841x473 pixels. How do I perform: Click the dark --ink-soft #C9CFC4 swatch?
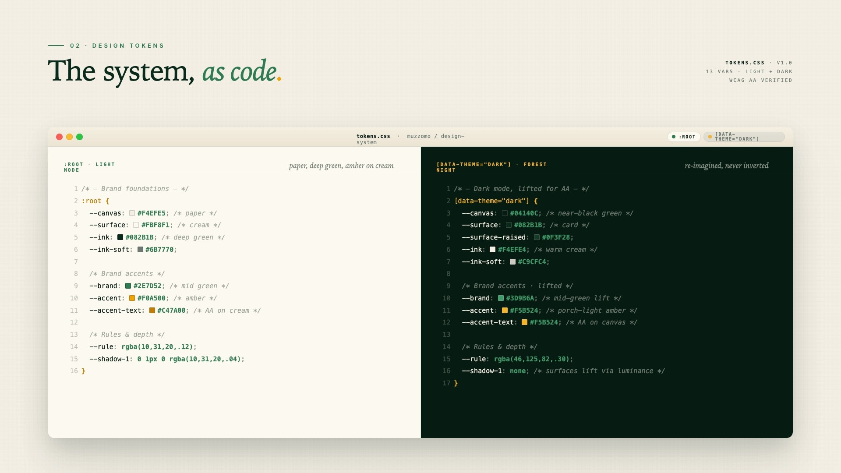pos(512,262)
